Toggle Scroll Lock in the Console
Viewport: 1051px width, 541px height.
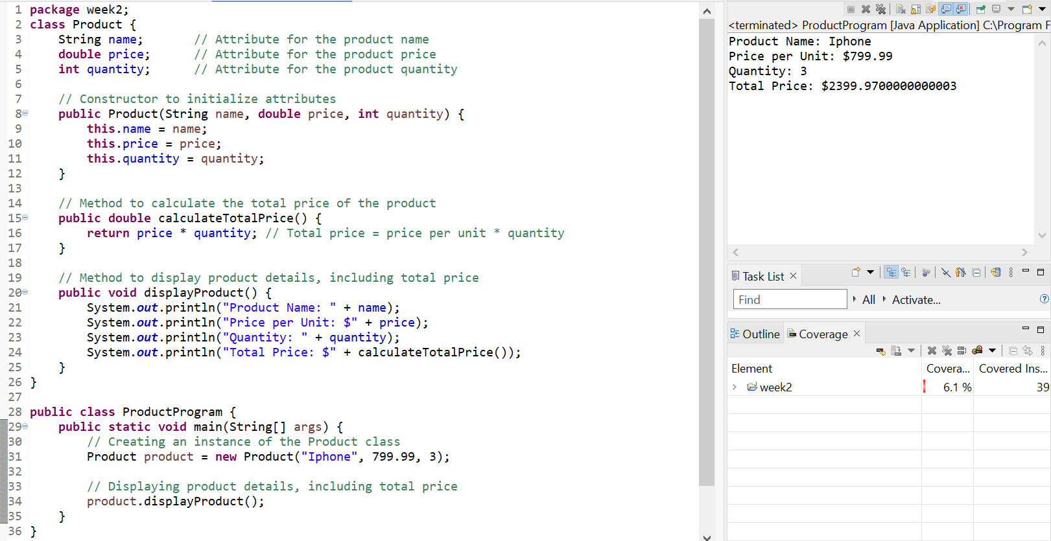click(915, 9)
